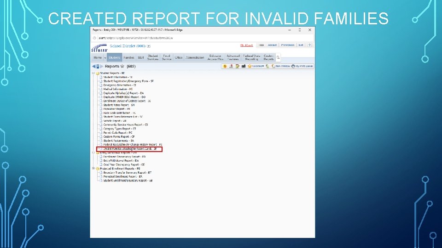Collapse the Student Reports folder

click(x=93, y=73)
